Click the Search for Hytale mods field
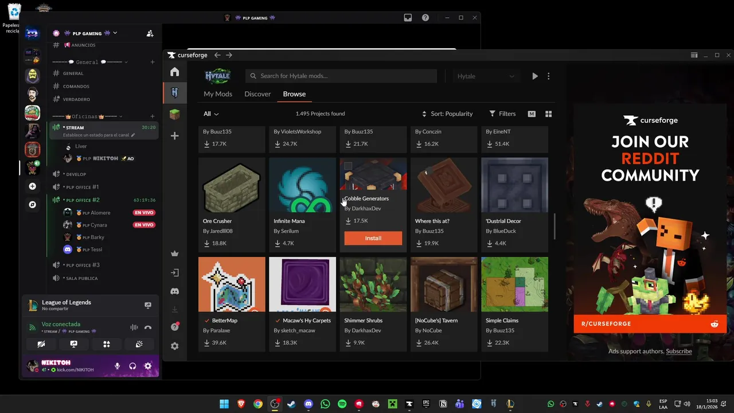734x413 pixels. pos(341,76)
